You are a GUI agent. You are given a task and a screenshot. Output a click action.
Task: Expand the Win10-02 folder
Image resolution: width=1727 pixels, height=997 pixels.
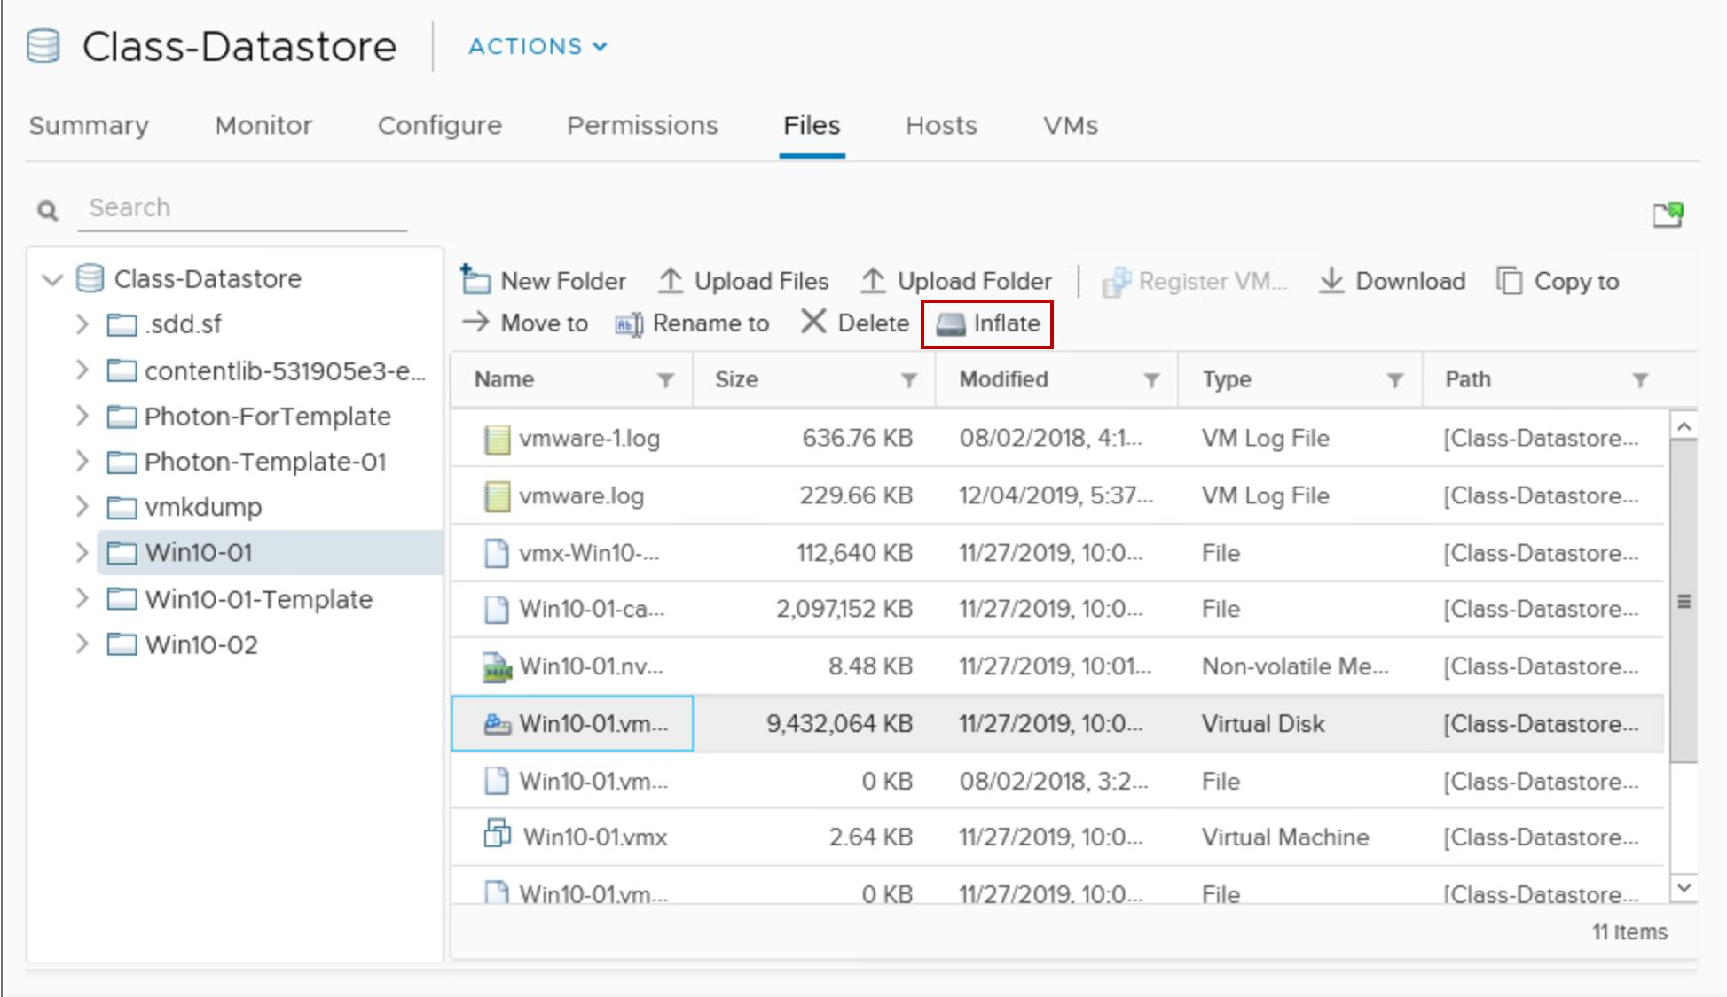pos(82,643)
